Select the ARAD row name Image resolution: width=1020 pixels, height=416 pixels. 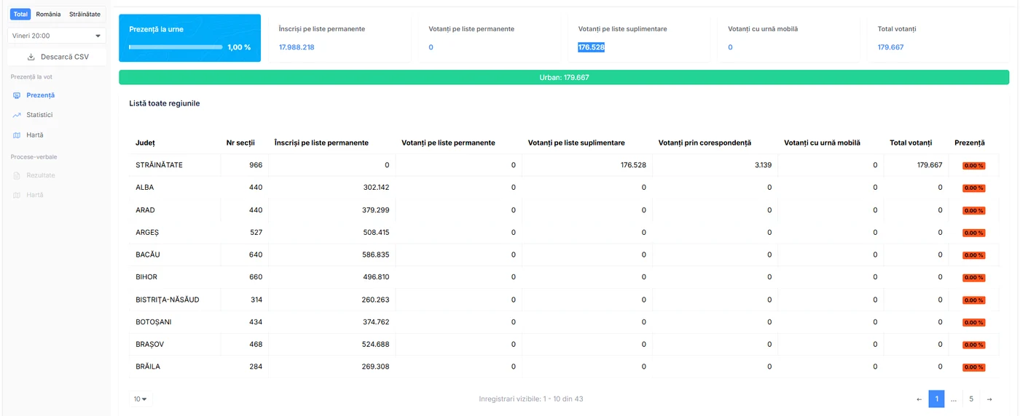(x=145, y=210)
